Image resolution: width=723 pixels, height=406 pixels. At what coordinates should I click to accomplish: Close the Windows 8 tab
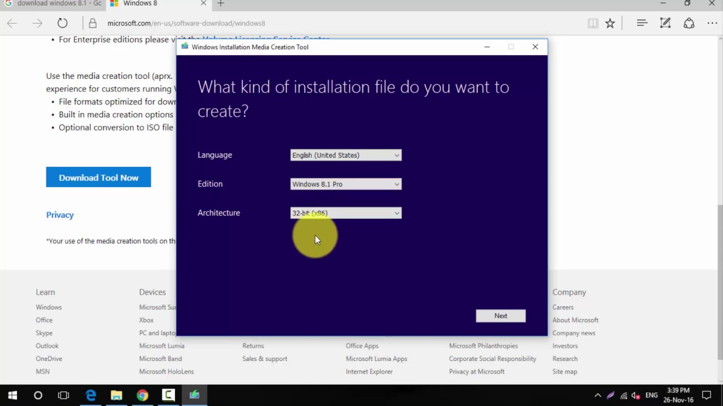[x=203, y=3]
